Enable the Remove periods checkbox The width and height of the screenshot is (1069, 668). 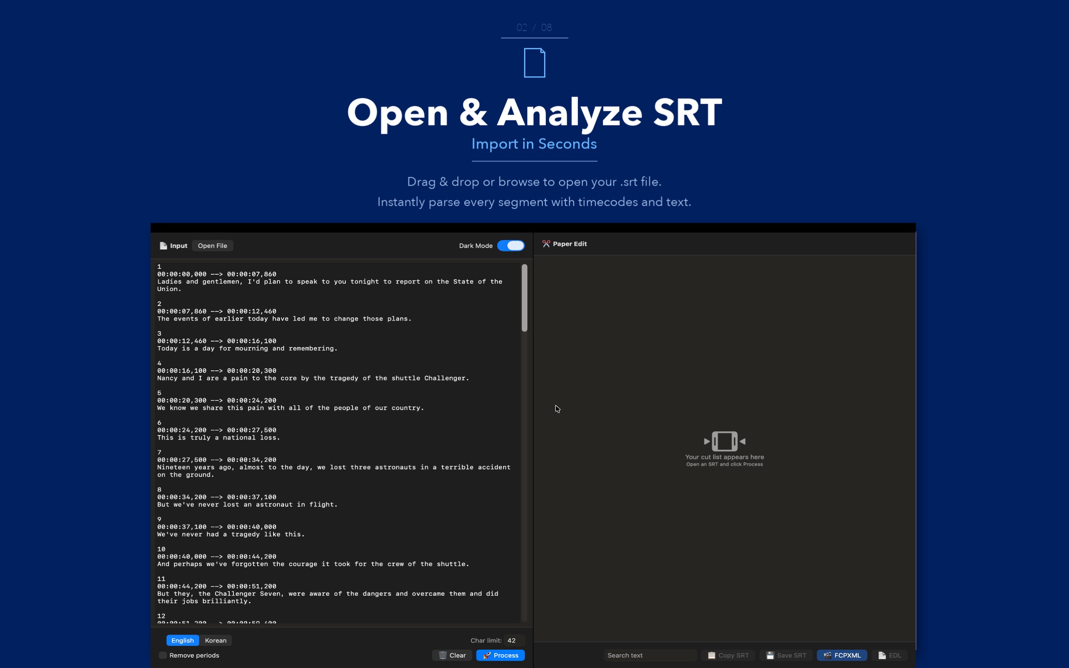point(162,655)
